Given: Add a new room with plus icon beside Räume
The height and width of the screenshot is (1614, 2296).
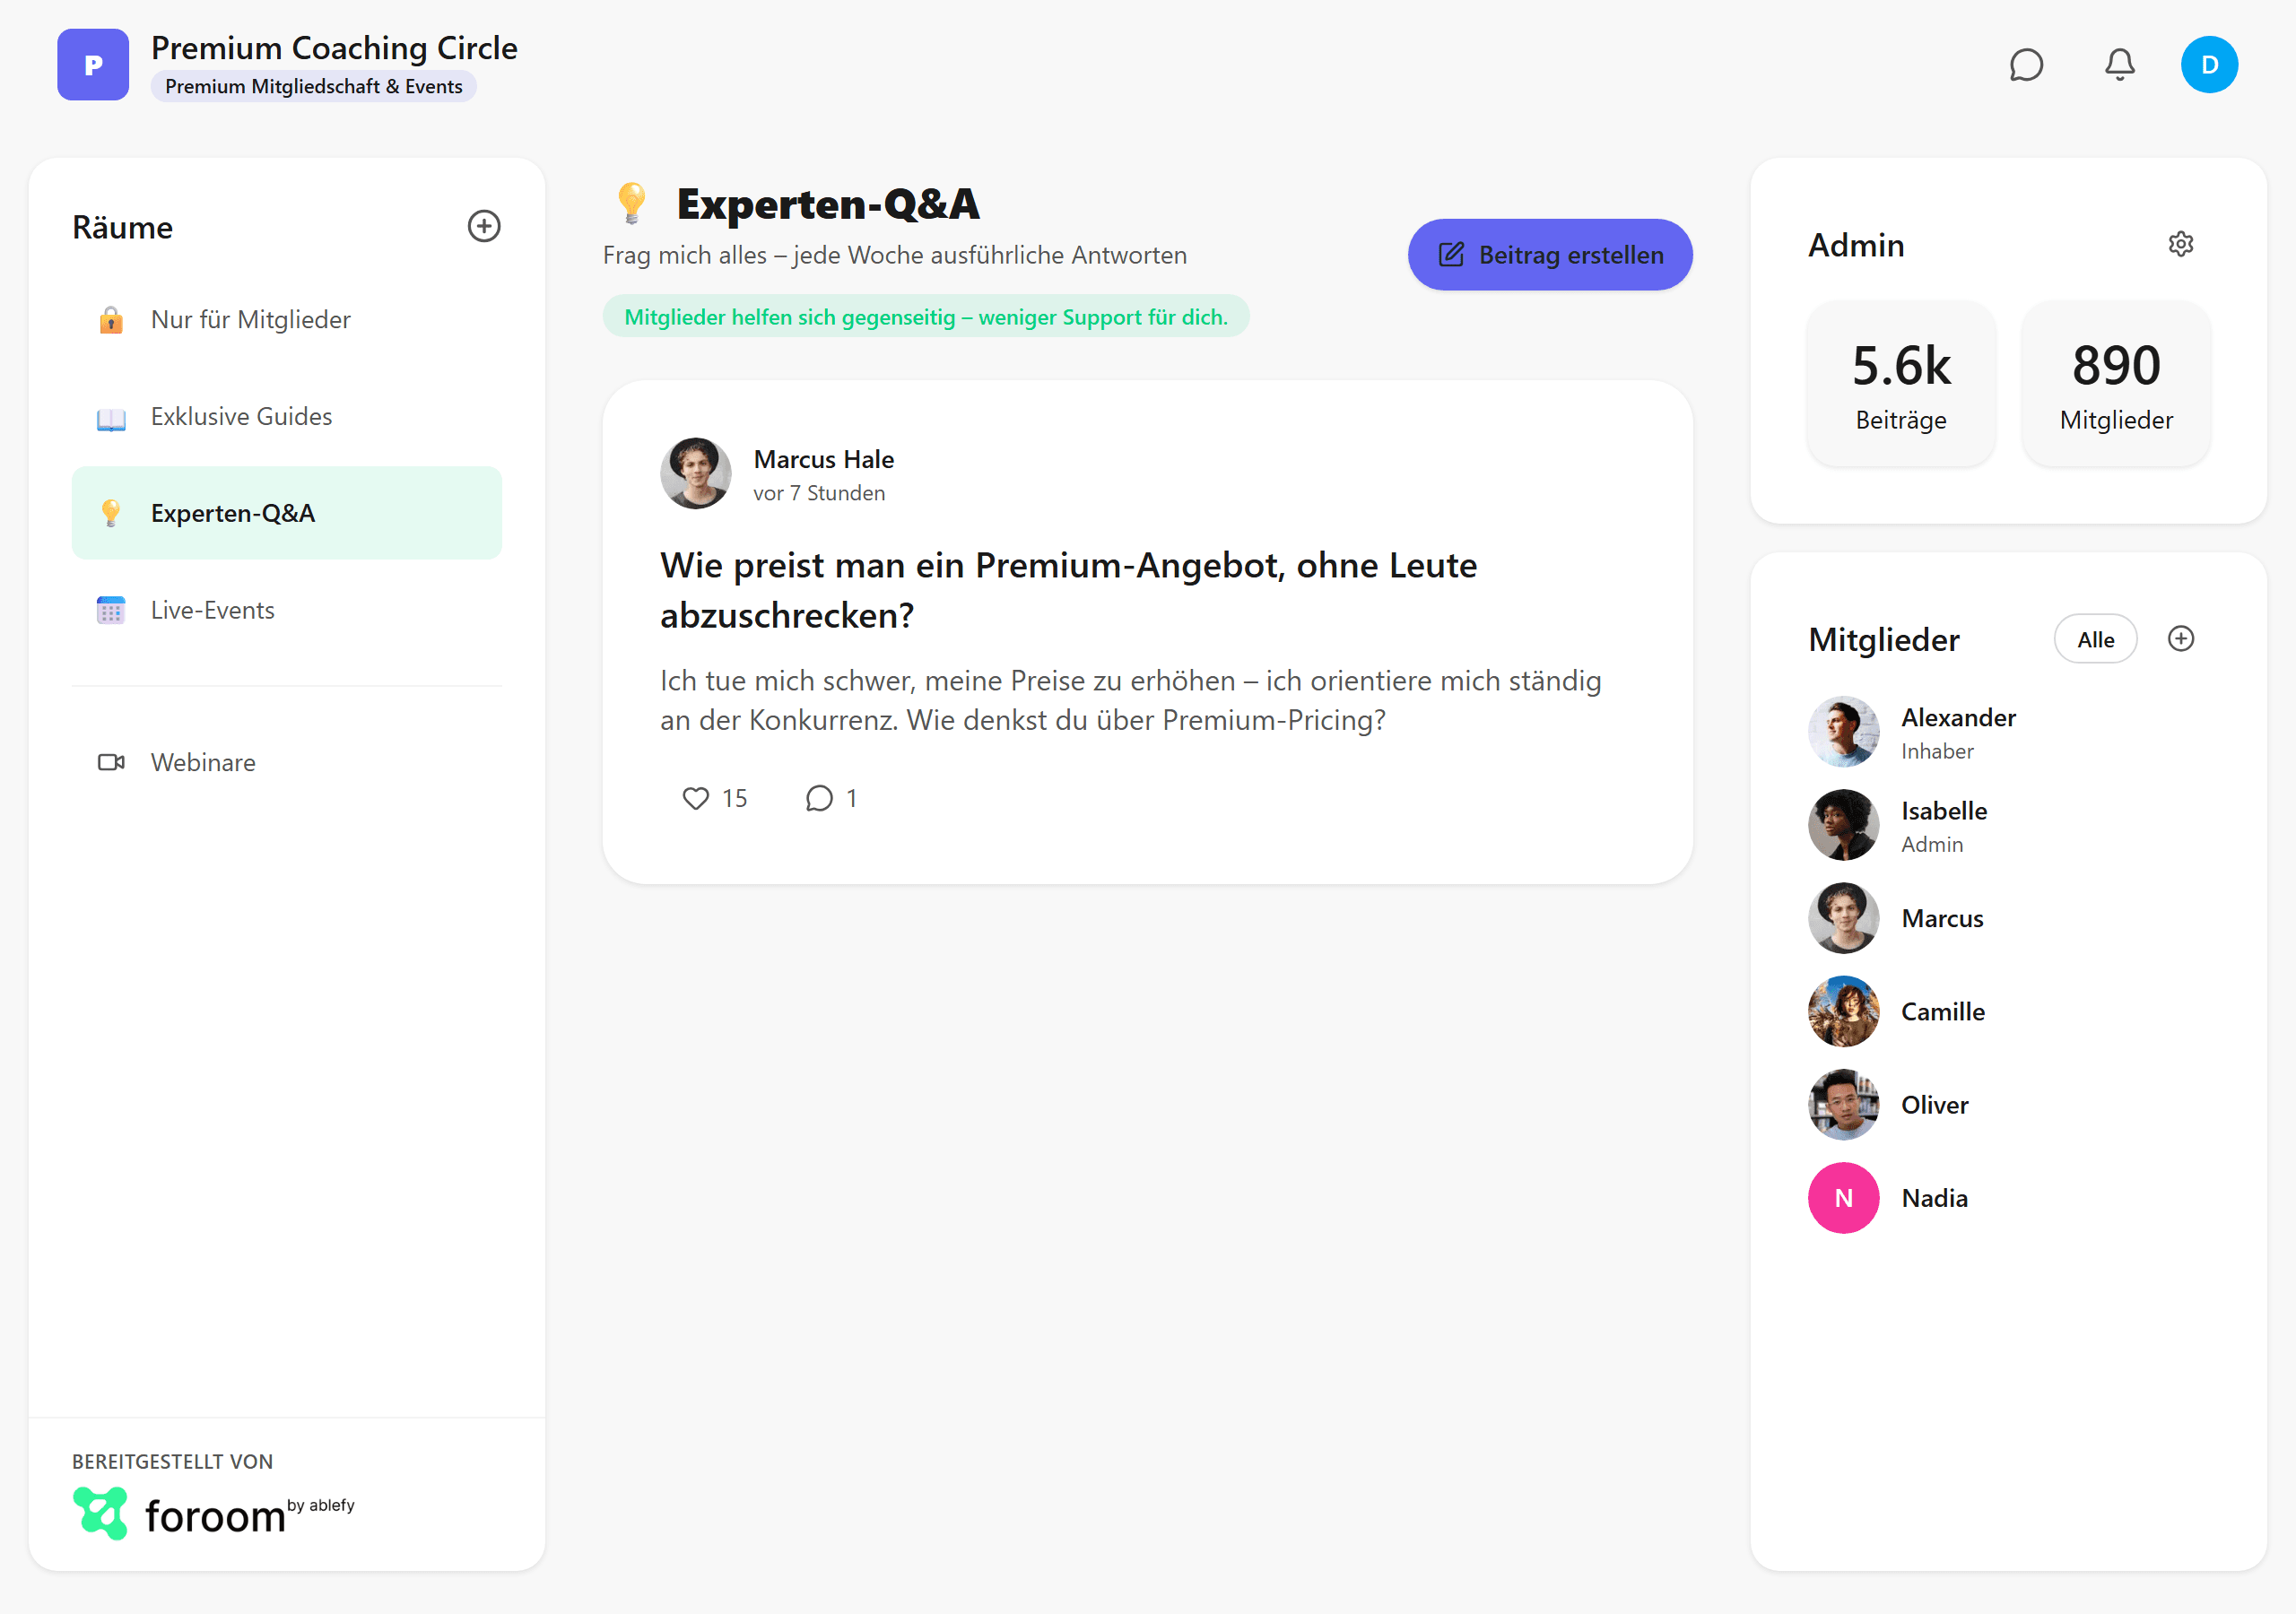Looking at the screenshot, I should tap(484, 226).
